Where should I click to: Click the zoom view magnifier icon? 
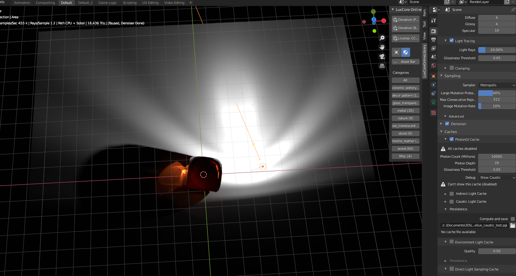(x=382, y=38)
